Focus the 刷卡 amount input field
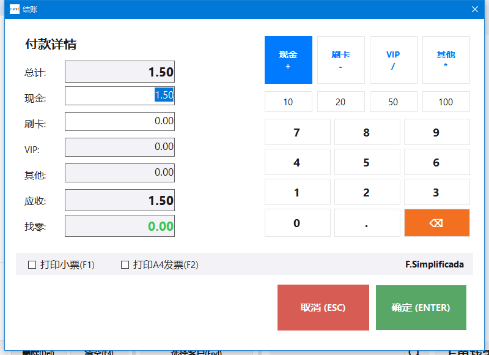This screenshot has width=489, height=355. tap(120, 121)
